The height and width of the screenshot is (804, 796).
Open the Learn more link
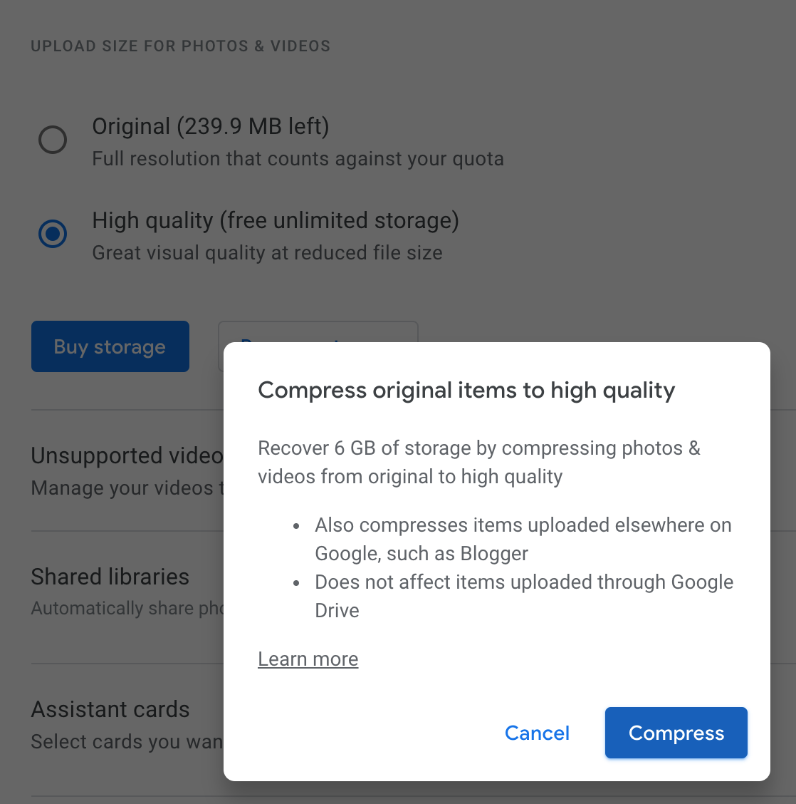[308, 659]
